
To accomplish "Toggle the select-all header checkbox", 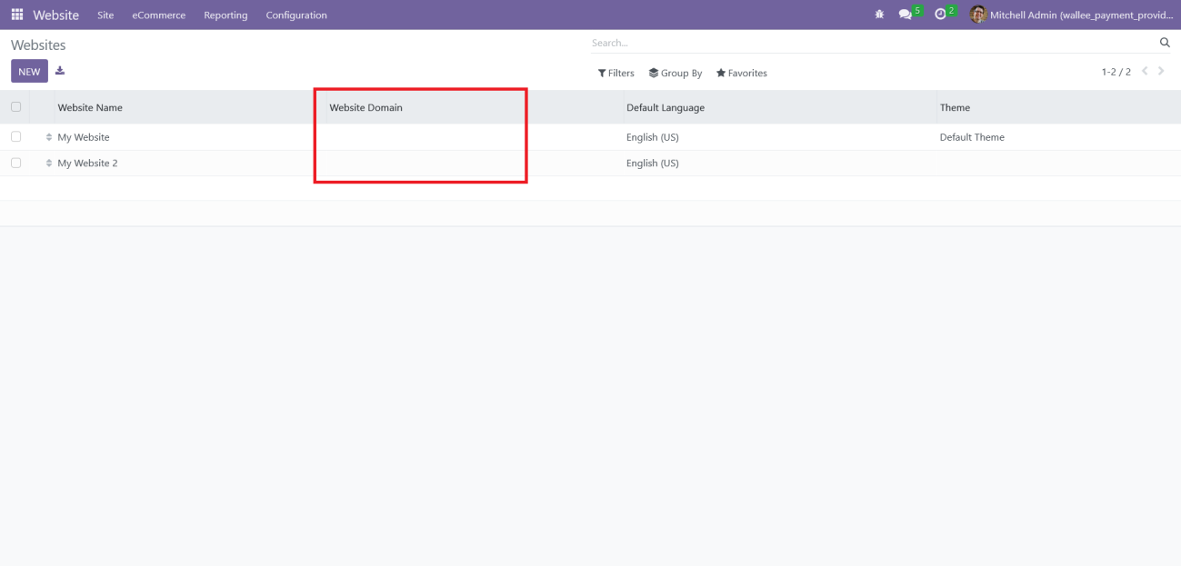I will pyautogui.click(x=15, y=107).
